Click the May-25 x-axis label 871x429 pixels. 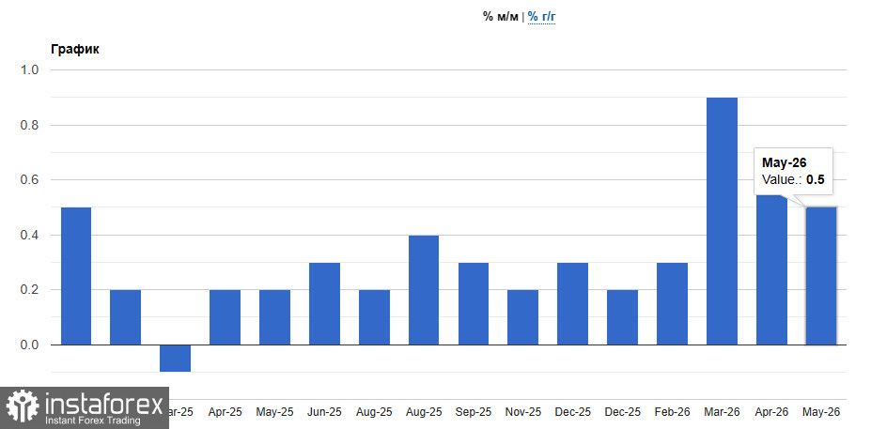tap(274, 412)
